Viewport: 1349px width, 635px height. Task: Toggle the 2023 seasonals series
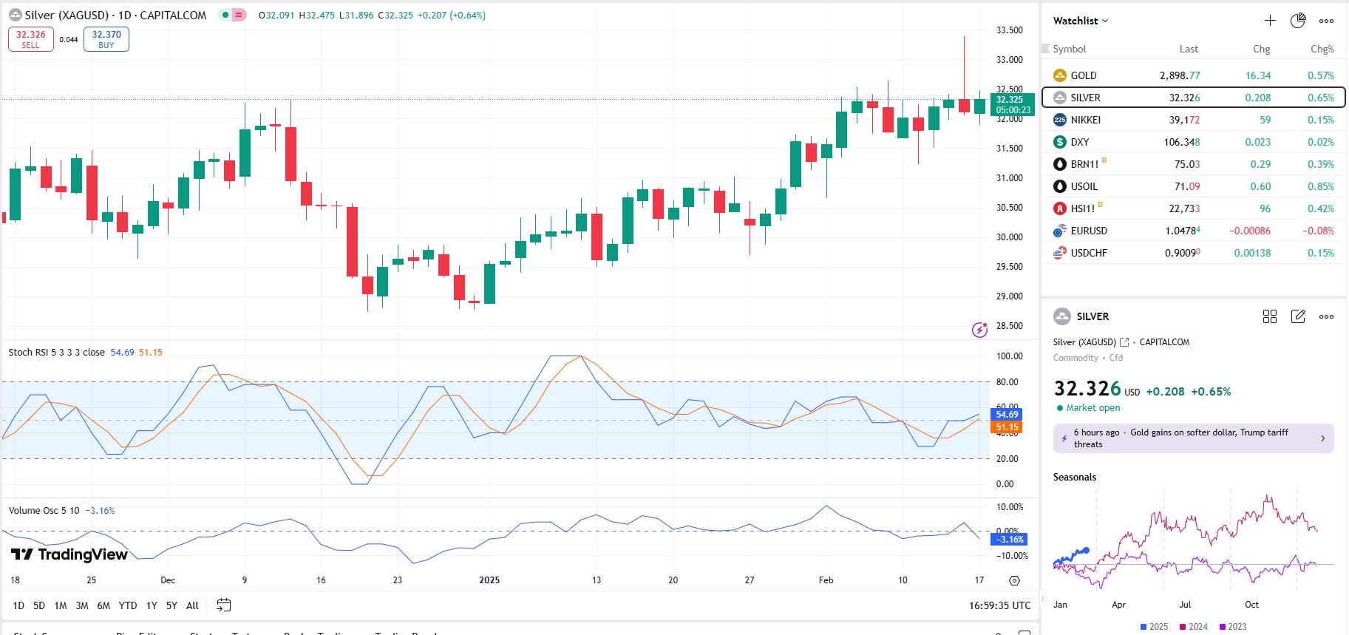click(1232, 626)
